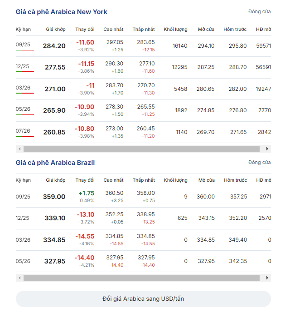Click the volume value 16140
Screen dimensions: 285x313
(180, 46)
